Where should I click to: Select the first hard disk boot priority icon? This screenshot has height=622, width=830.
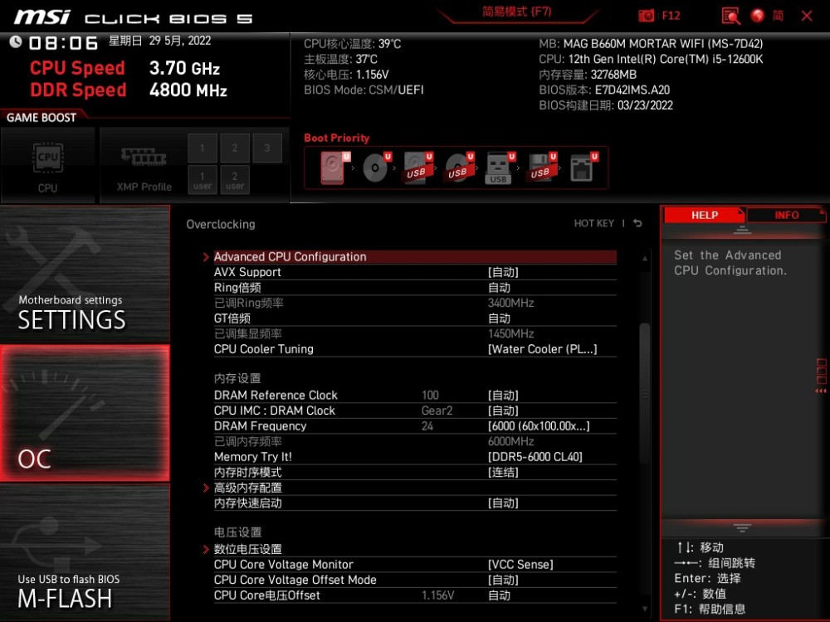pos(331,168)
